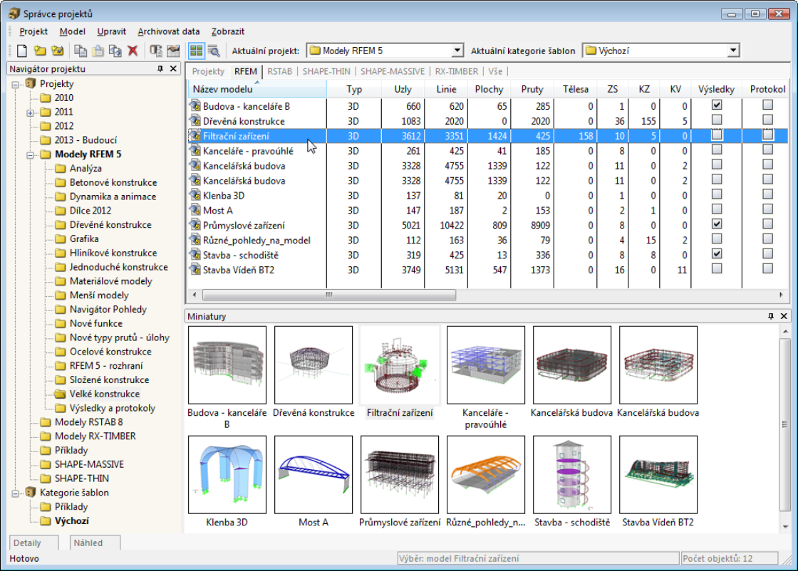
Task: Click the magnifier details view toolbar icon
Action: pyautogui.click(x=213, y=51)
